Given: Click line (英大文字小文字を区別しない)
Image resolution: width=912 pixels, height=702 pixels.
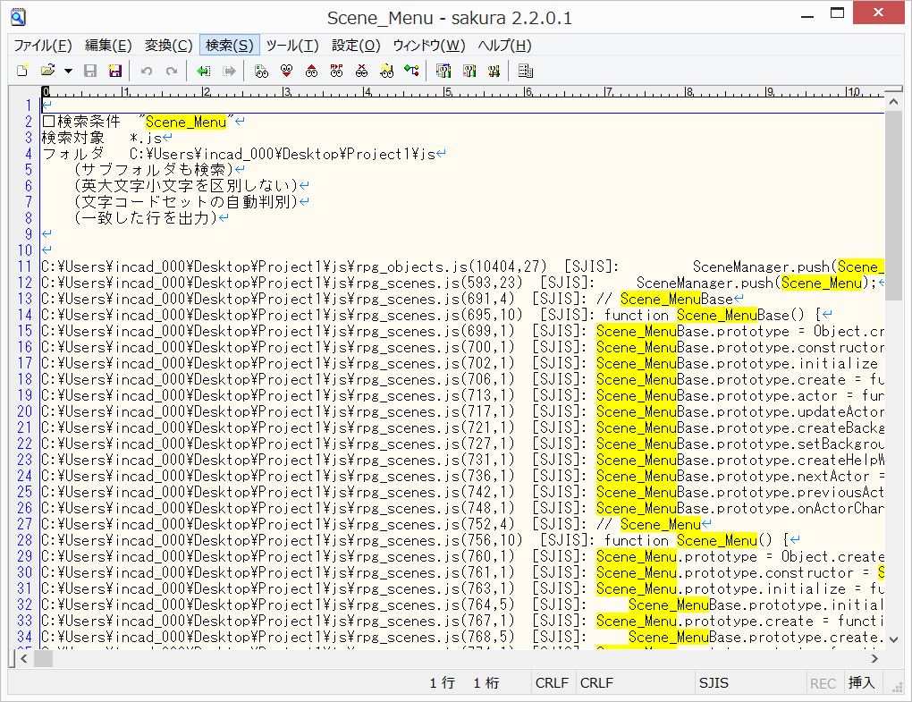Looking at the screenshot, I should point(191,186).
